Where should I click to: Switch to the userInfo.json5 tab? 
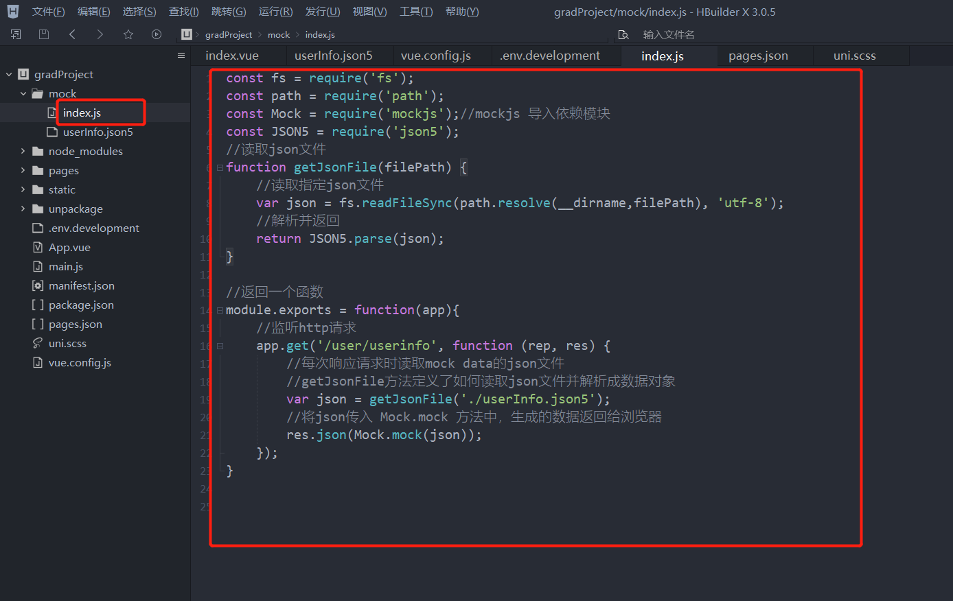(334, 56)
